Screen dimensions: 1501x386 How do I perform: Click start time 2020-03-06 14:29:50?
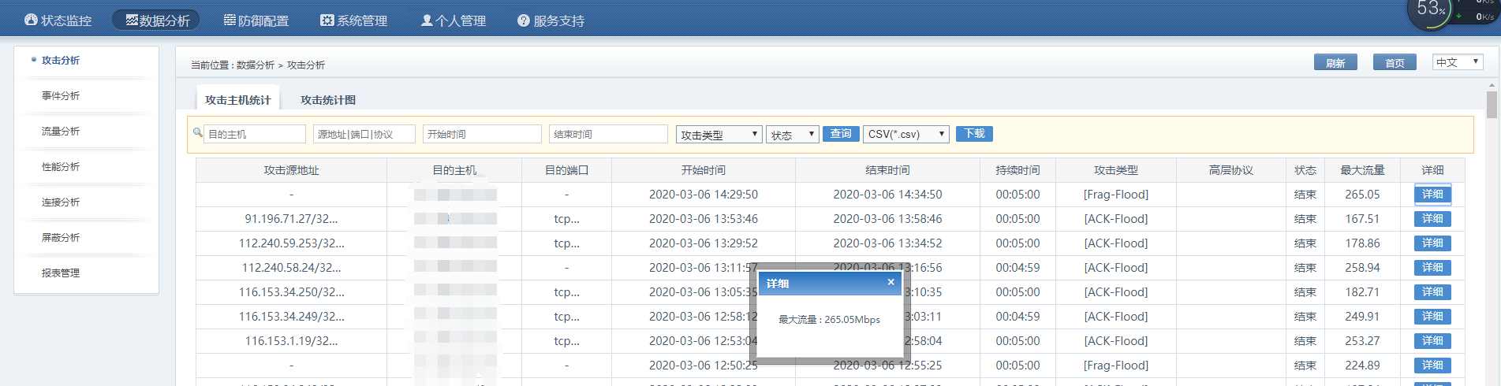[x=704, y=195]
